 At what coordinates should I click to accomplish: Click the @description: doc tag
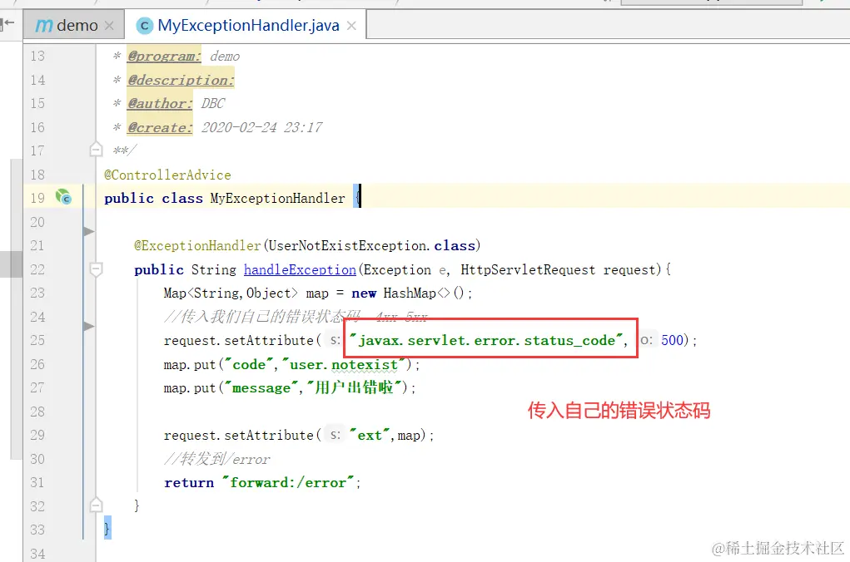click(x=181, y=80)
